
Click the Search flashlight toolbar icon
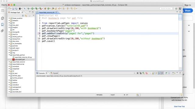click(59, 8)
